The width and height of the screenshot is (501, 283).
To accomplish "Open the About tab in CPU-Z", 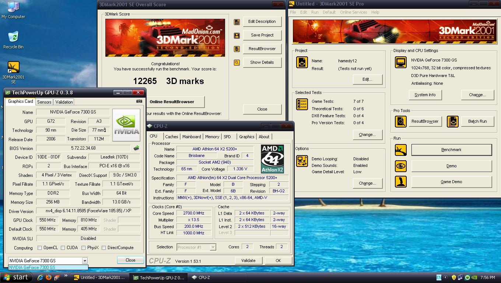I will tap(264, 137).
